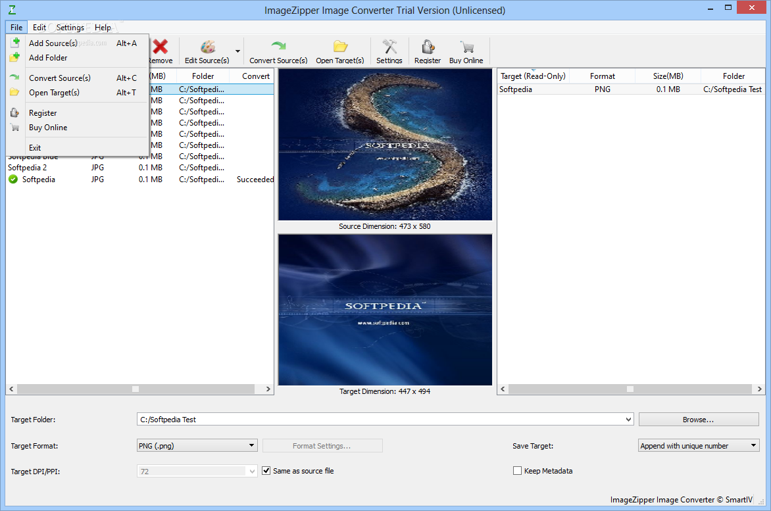The height and width of the screenshot is (511, 771).
Task: Click the ImageZipper logo in title bar
Action: point(12,10)
